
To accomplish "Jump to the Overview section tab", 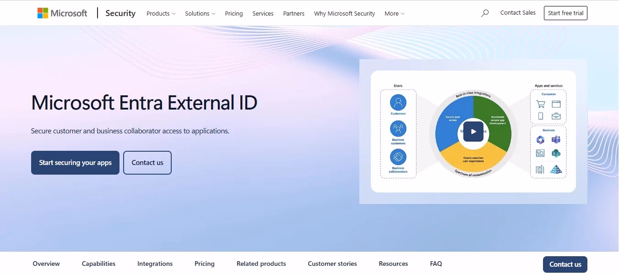I will click(46, 264).
